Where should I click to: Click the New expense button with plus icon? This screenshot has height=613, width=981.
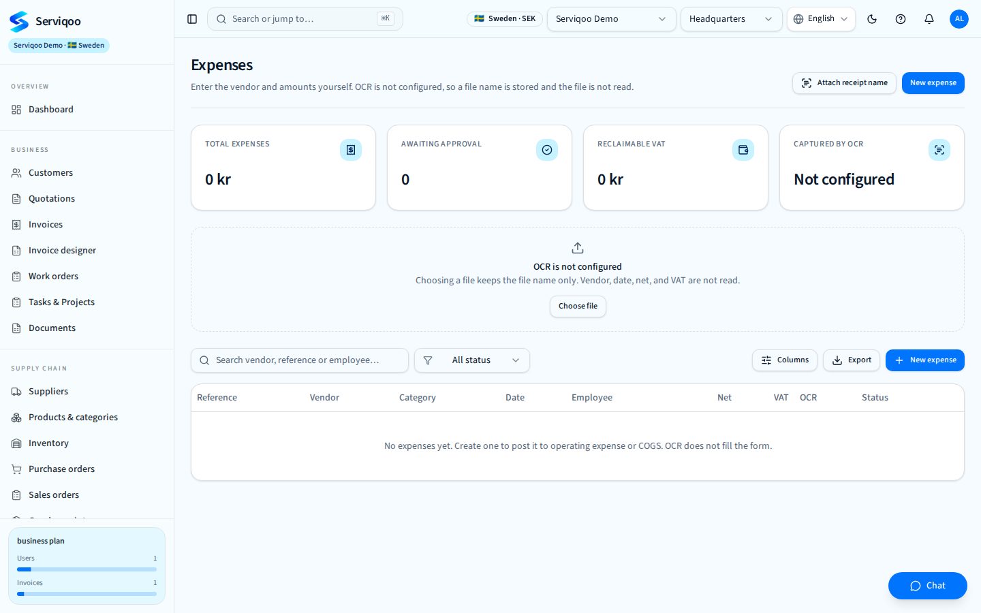(925, 360)
